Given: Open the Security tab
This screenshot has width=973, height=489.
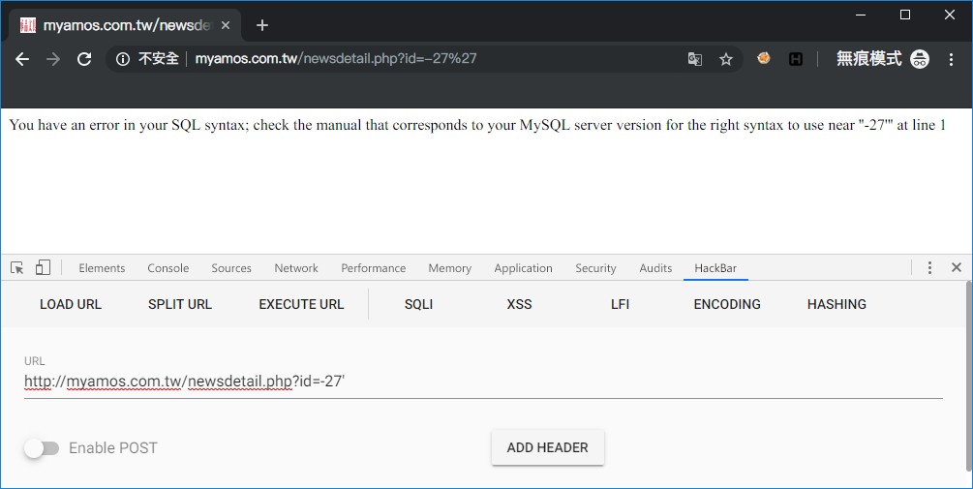Looking at the screenshot, I should pyautogui.click(x=595, y=268).
